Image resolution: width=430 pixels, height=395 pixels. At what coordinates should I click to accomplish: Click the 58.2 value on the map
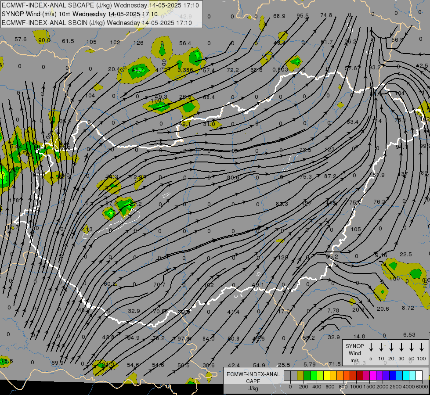308,338
